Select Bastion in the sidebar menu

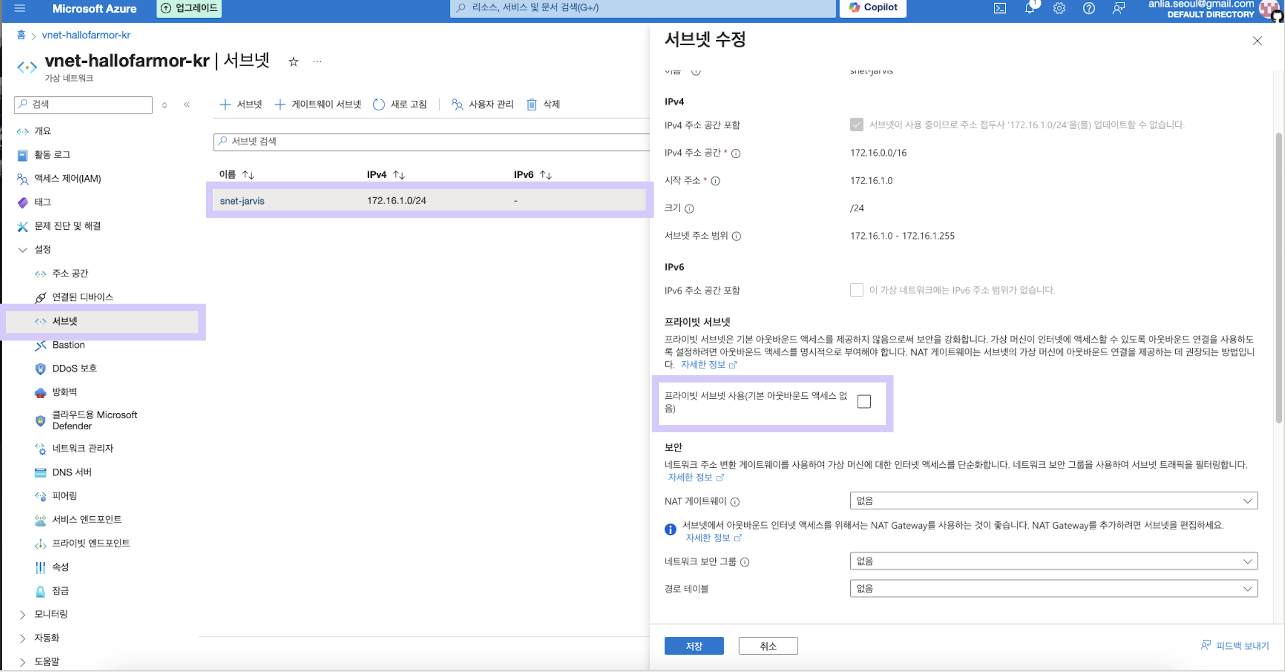pos(68,345)
